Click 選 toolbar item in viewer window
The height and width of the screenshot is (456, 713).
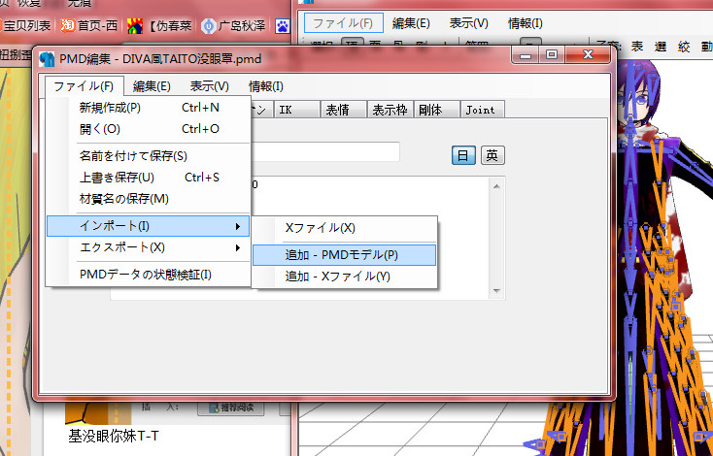pyautogui.click(x=661, y=47)
